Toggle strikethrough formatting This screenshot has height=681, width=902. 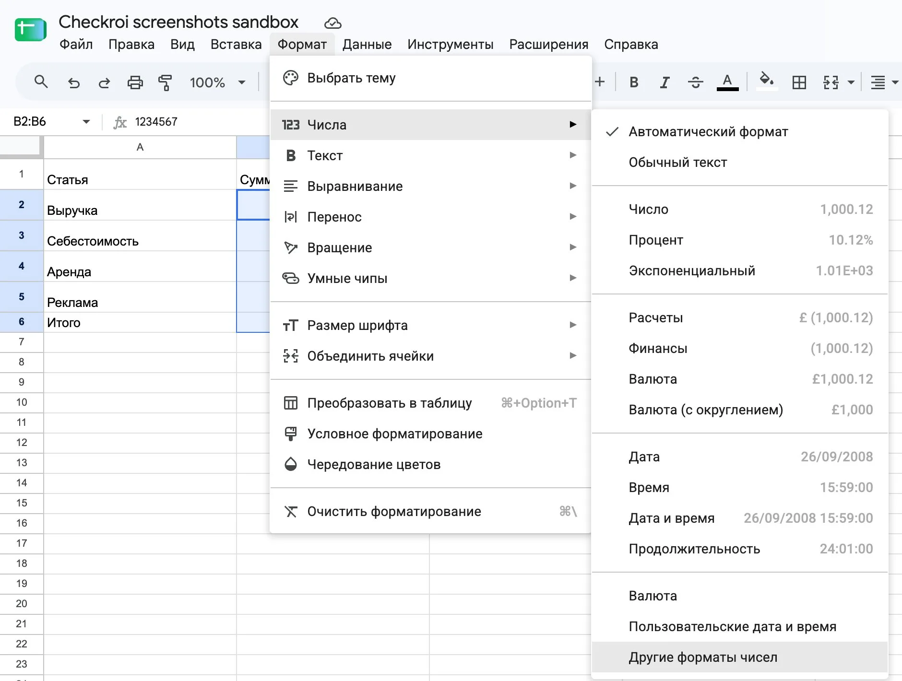pyautogui.click(x=695, y=82)
